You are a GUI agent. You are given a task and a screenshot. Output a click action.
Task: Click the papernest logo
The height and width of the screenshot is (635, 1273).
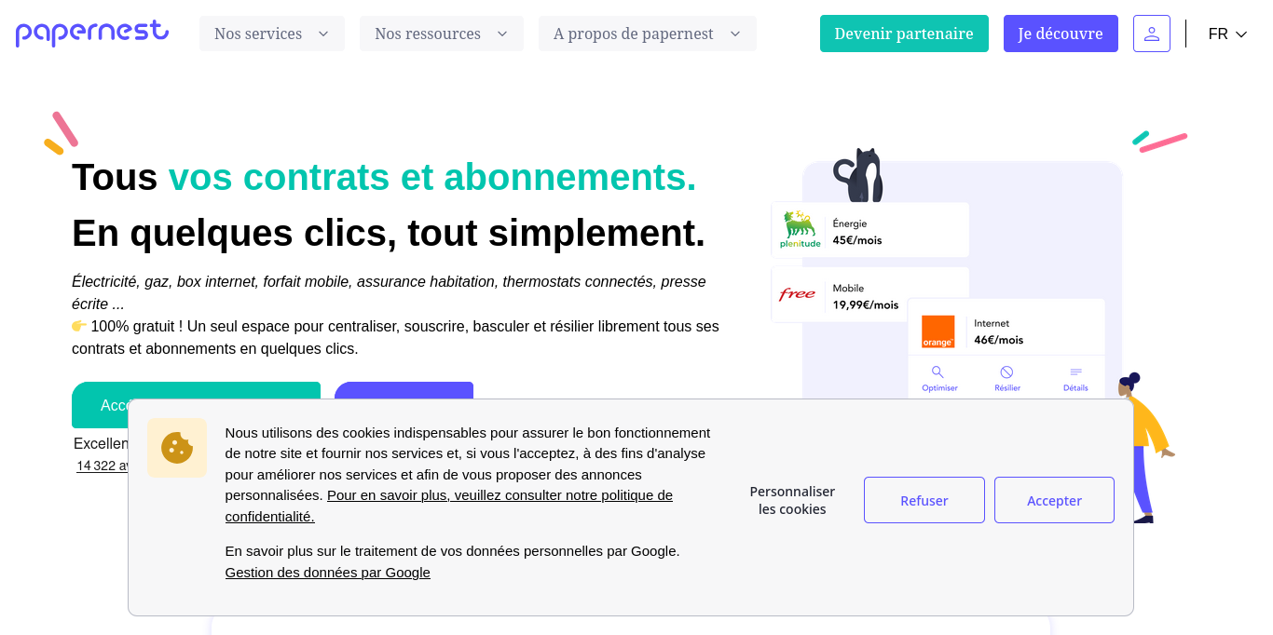91,33
